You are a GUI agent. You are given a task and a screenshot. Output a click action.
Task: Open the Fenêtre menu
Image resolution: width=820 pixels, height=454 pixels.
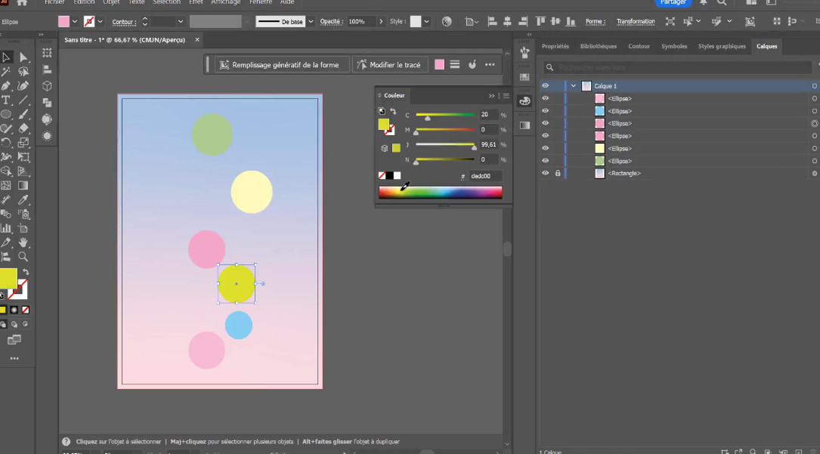[260, 2]
